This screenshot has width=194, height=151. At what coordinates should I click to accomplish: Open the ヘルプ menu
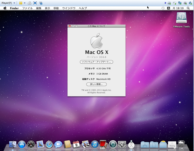click(x=83, y=8)
